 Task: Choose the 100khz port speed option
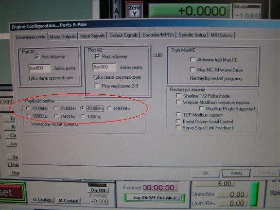pyautogui.click(x=83, y=116)
